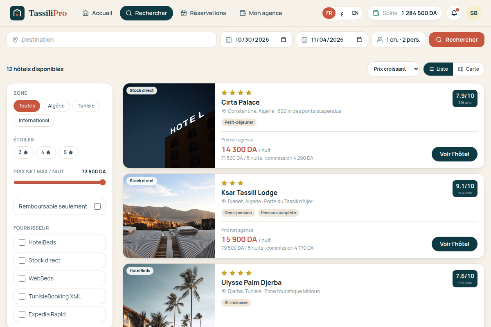The width and height of the screenshot is (491, 327).
Task: Filter by 5 star hotels
Action: pyautogui.click(x=68, y=152)
